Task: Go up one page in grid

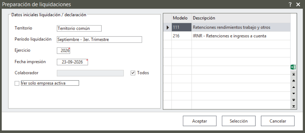Action: 294,81
